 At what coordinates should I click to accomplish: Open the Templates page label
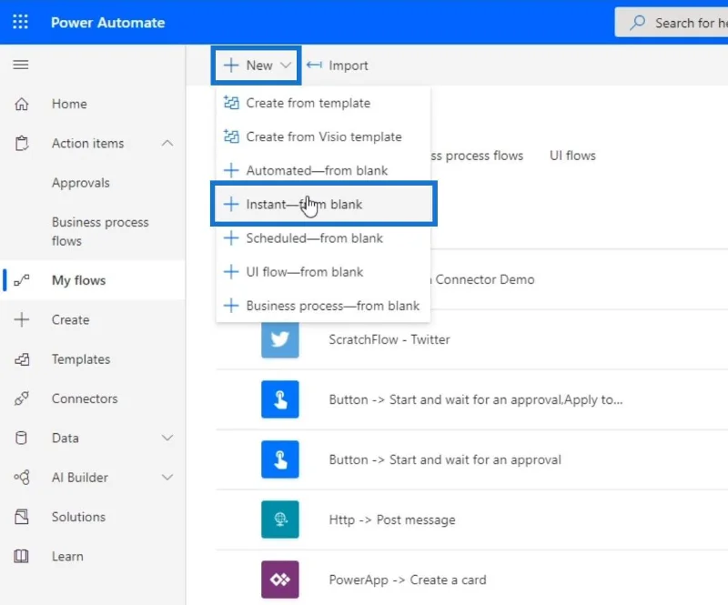81,359
